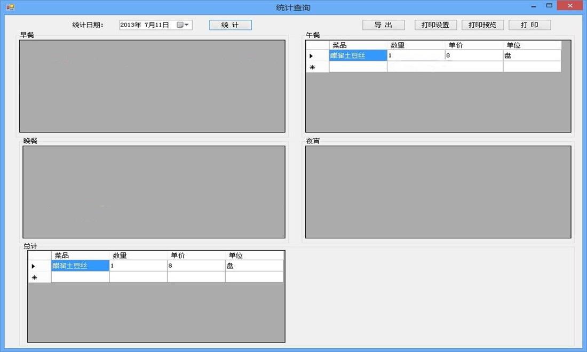Click 菜品 column header in 总计 table
This screenshot has height=352, width=587.
pos(80,255)
